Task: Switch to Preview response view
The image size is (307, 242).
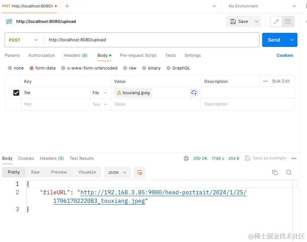Action: point(59,172)
